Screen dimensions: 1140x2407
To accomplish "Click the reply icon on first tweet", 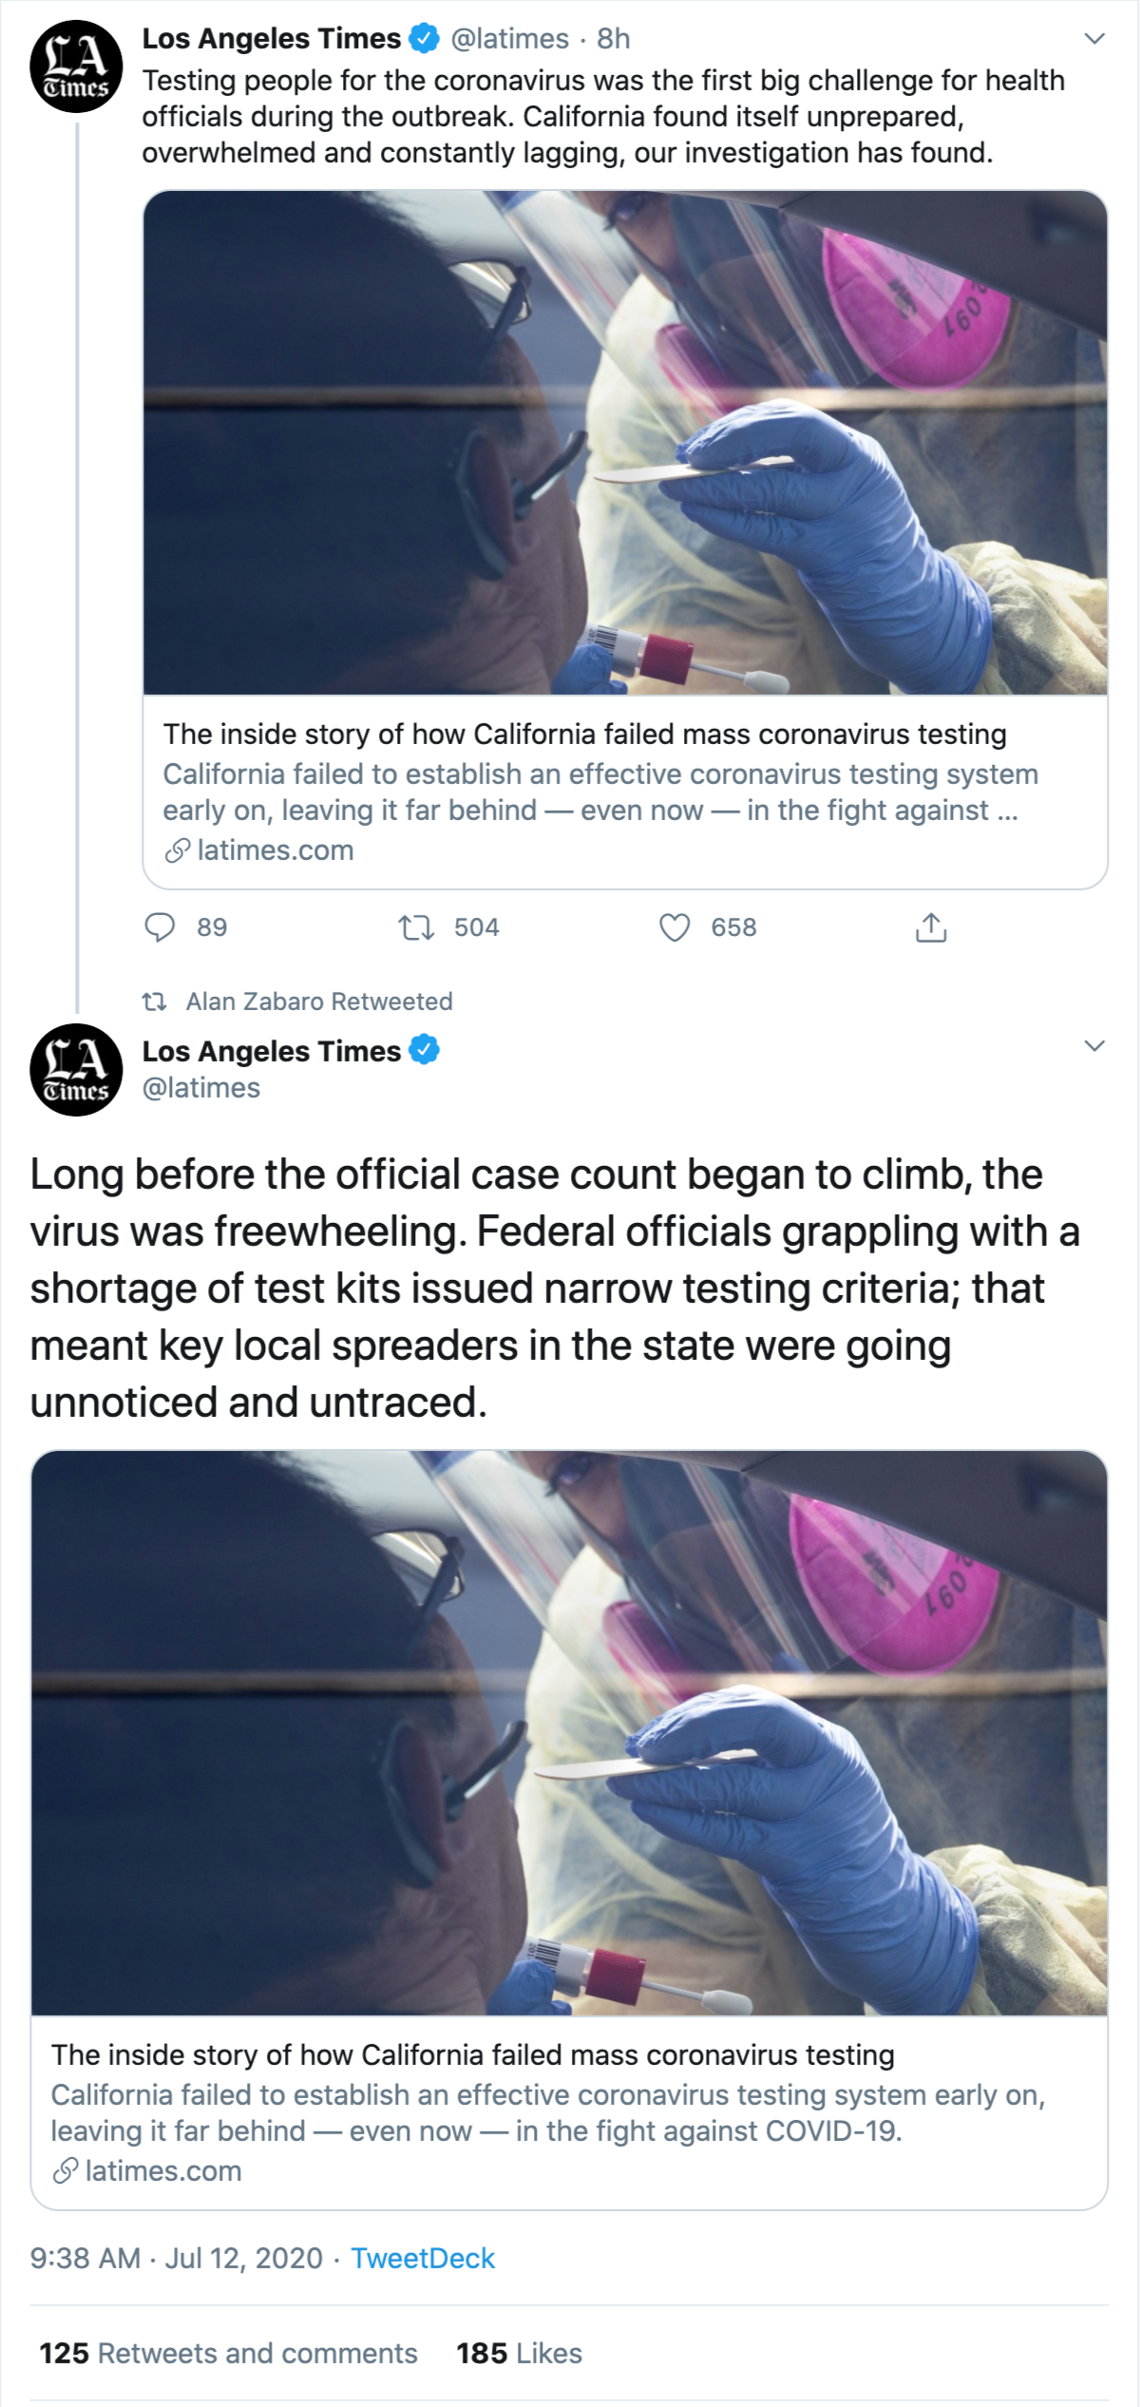I will click(160, 927).
